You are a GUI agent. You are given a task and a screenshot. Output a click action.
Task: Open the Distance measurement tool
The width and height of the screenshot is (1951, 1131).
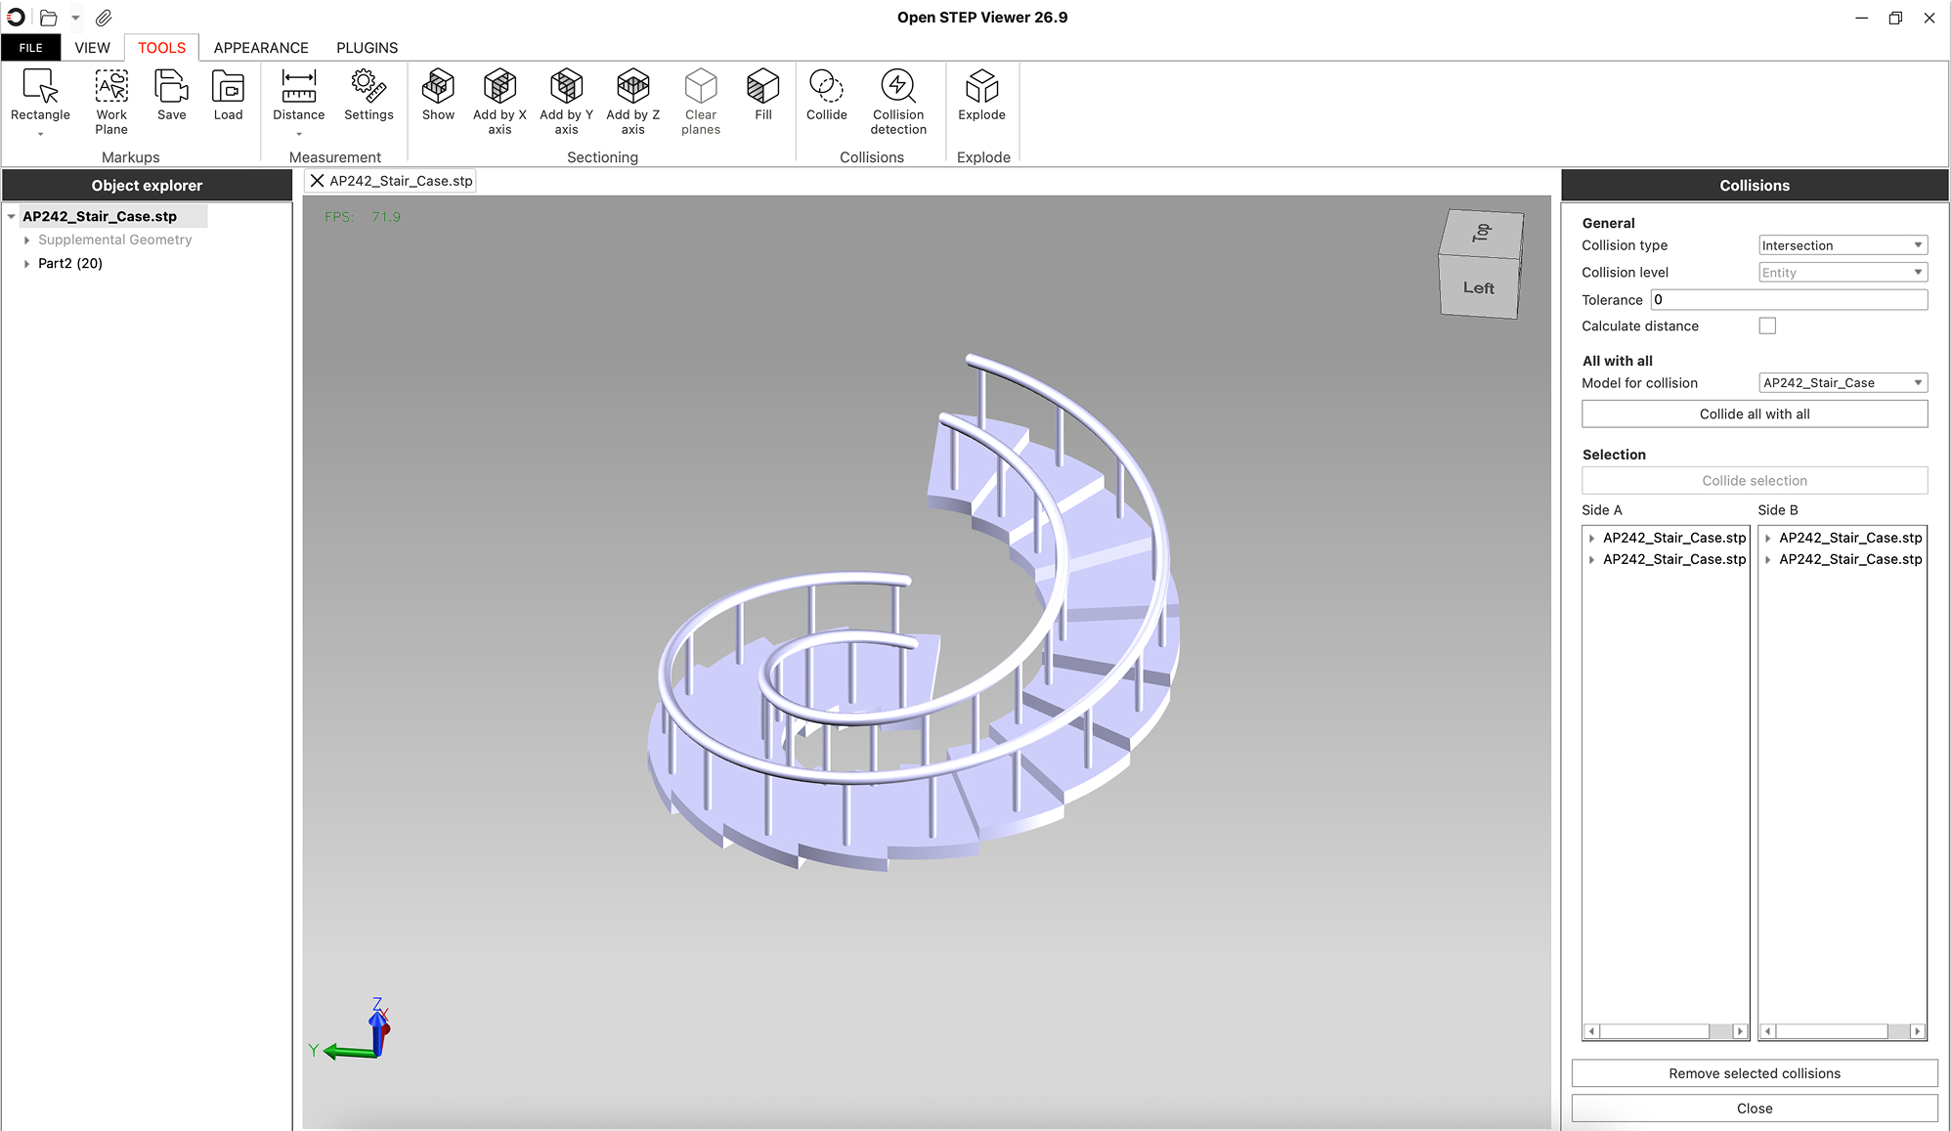(298, 88)
